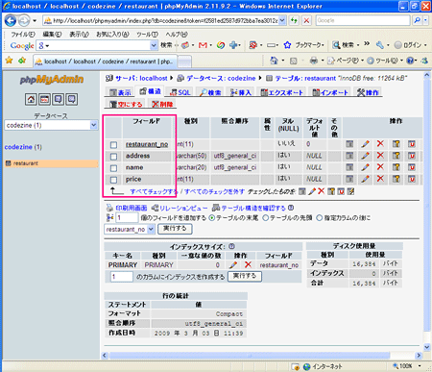Screen dimensions: 432x372
Task: Check the name field checkbox
Action: click(113, 168)
